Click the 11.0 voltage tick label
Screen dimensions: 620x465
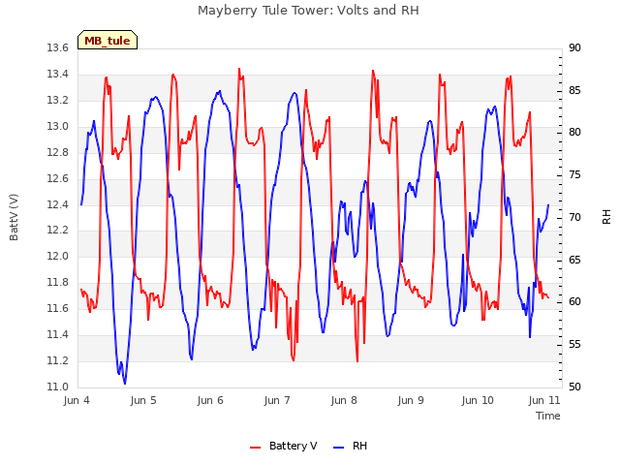pos(58,387)
